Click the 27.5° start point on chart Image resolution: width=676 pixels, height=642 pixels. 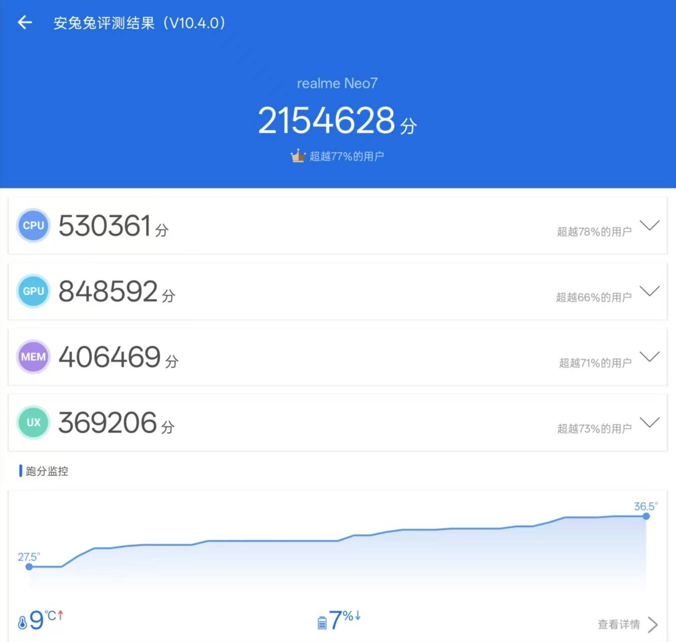(29, 567)
